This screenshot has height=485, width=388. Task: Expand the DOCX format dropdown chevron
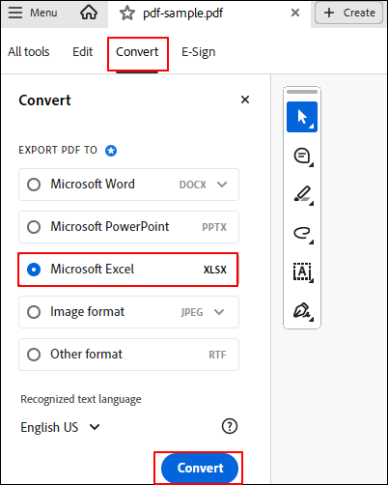pyautogui.click(x=222, y=185)
